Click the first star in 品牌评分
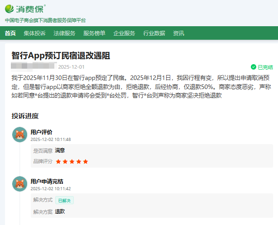This screenshot has height=225, width=278. coord(58,161)
